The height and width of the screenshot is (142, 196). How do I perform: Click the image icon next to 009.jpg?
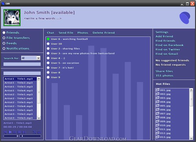point(158,121)
